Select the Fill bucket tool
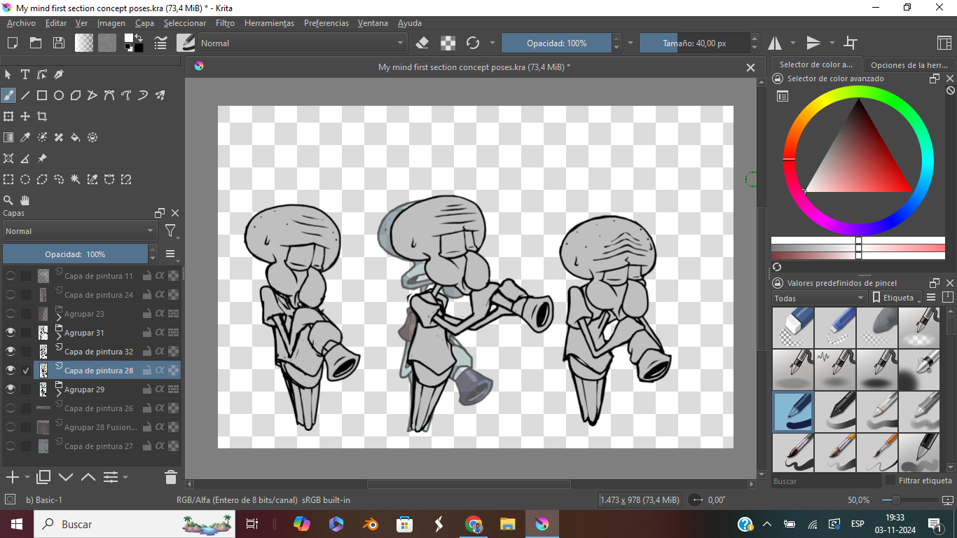957x538 pixels. (x=76, y=137)
